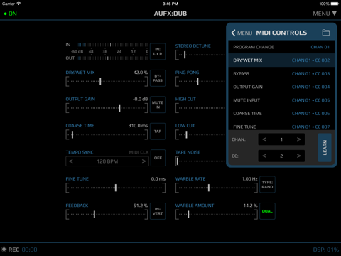Click the MIDI CLK label
The height and width of the screenshot is (256, 341).
click(x=139, y=152)
